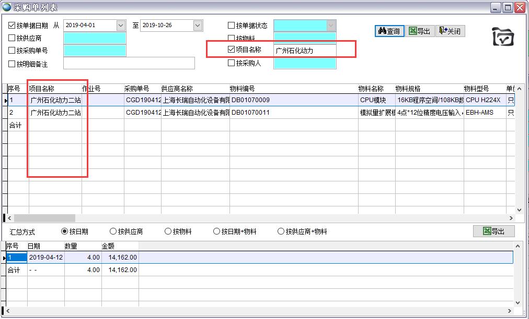Click the horizontal scrollbar of purchase grid
This screenshot has height=319, width=529.
44,218
